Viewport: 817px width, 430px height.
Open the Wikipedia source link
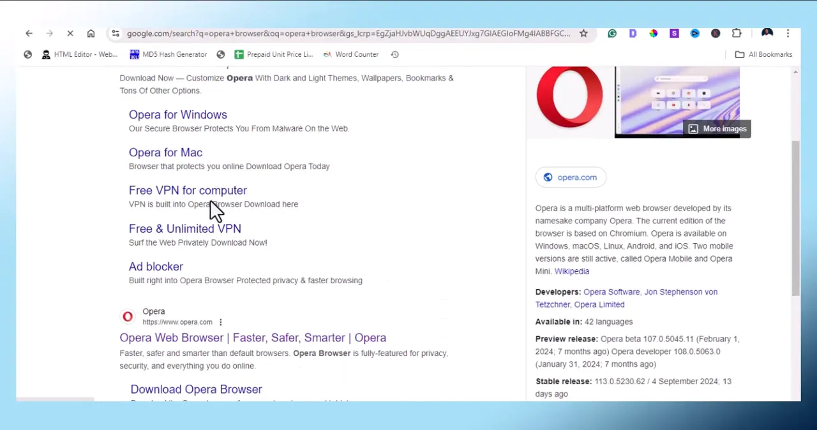point(572,271)
